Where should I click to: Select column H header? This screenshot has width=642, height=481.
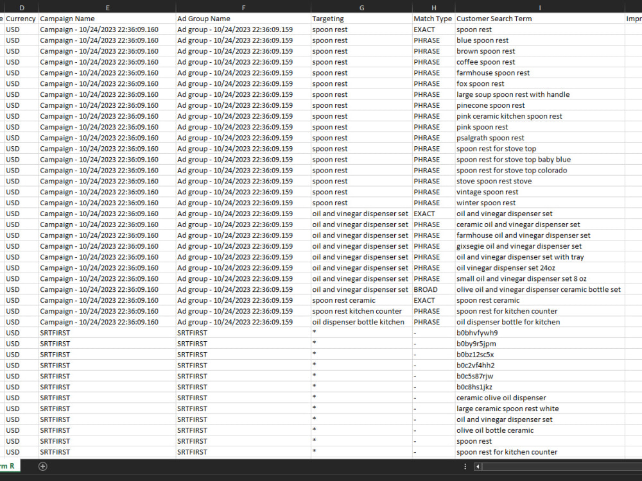pos(433,7)
